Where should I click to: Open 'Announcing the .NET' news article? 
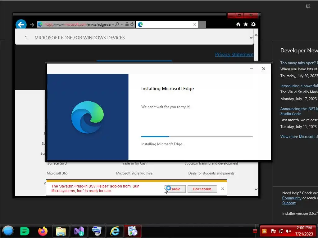299,111
